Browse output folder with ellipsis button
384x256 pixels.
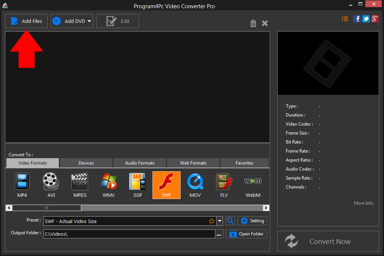coord(219,234)
